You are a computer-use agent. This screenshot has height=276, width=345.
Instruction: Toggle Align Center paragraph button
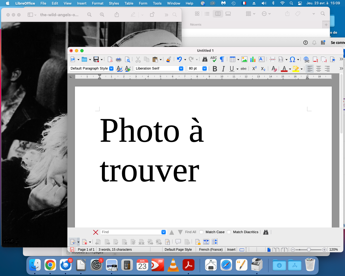click(319, 69)
